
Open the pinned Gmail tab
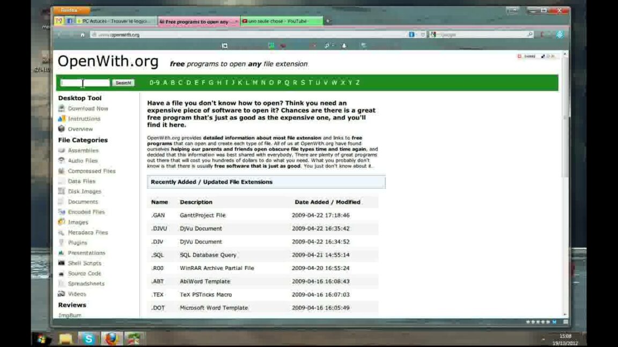click(60, 21)
